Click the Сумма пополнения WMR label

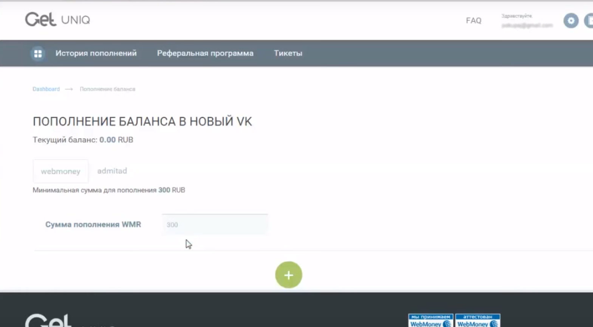(93, 225)
